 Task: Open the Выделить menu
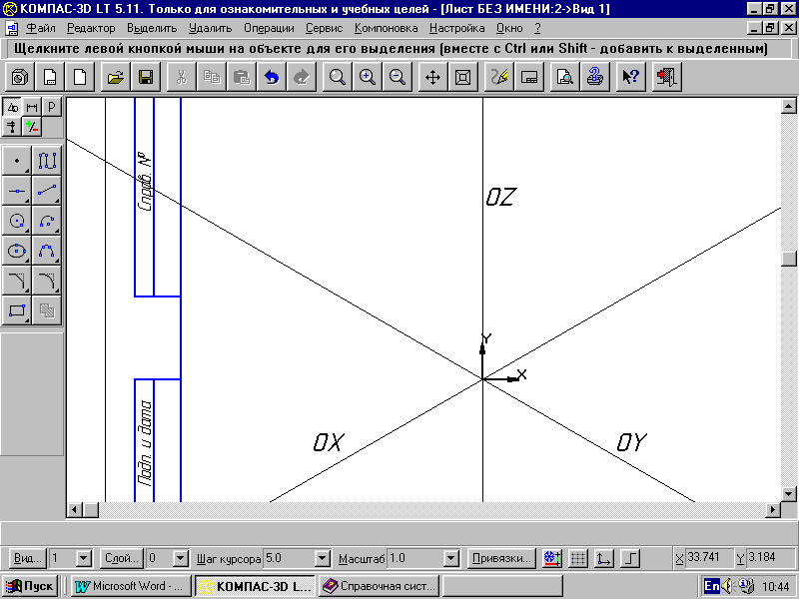click(152, 28)
